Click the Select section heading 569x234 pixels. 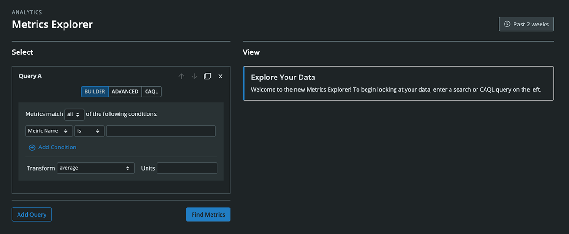[x=22, y=52]
